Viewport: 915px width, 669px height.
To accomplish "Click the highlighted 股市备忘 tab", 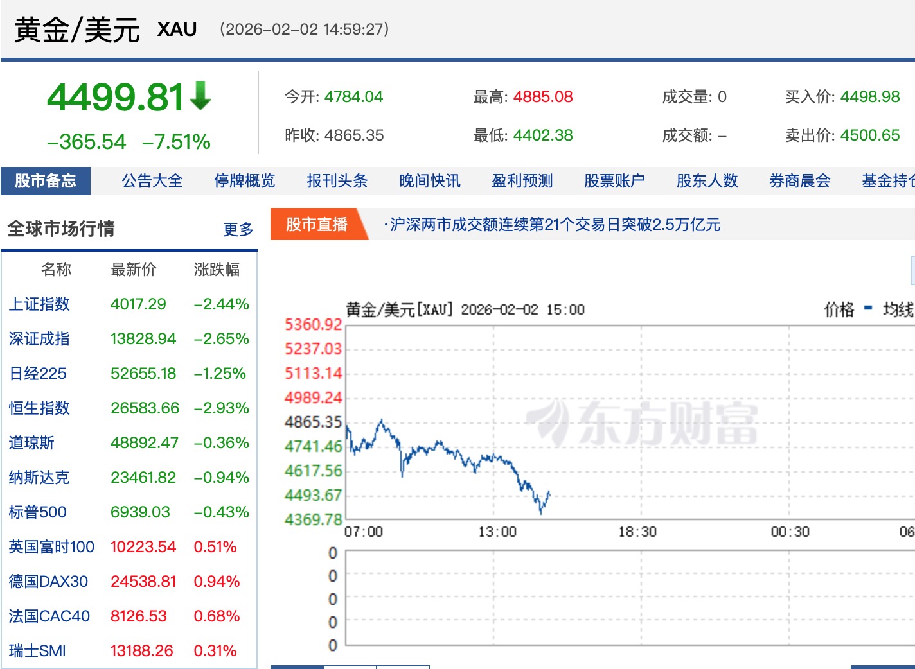I will click(x=46, y=180).
